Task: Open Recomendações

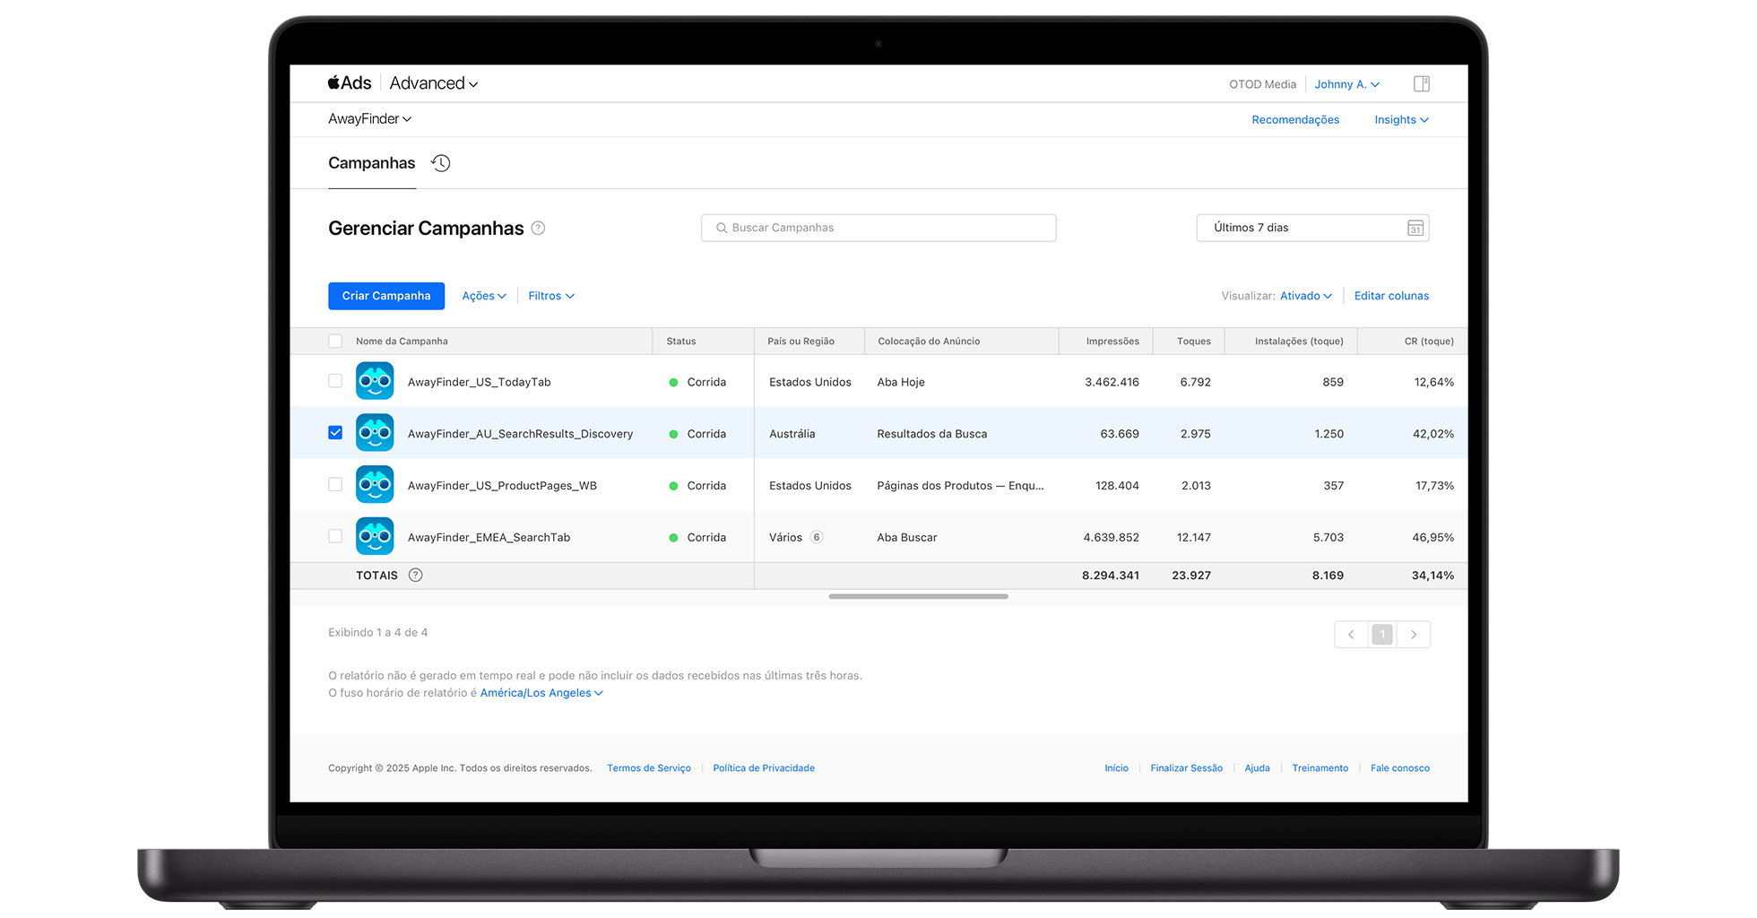Action: point(1295,120)
